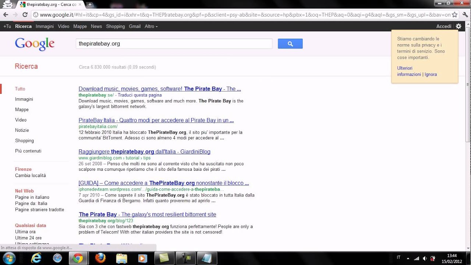The image size is (471, 265).
Task: Click the IT language indicator
Action: pos(399,258)
